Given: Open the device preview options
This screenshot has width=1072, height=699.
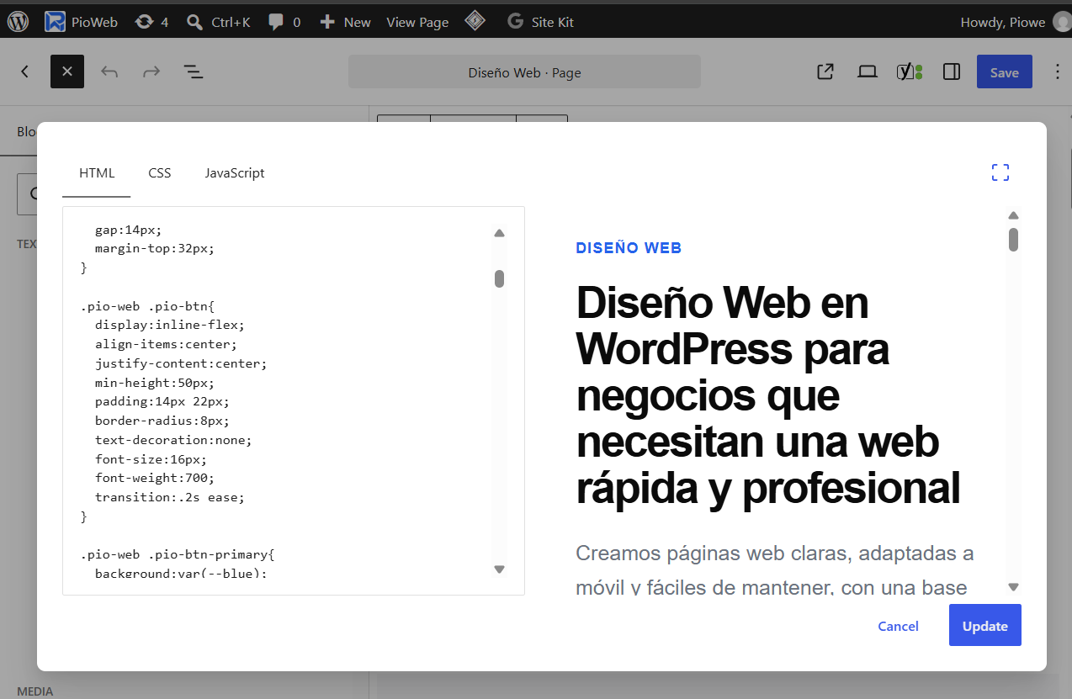Looking at the screenshot, I should pos(868,72).
